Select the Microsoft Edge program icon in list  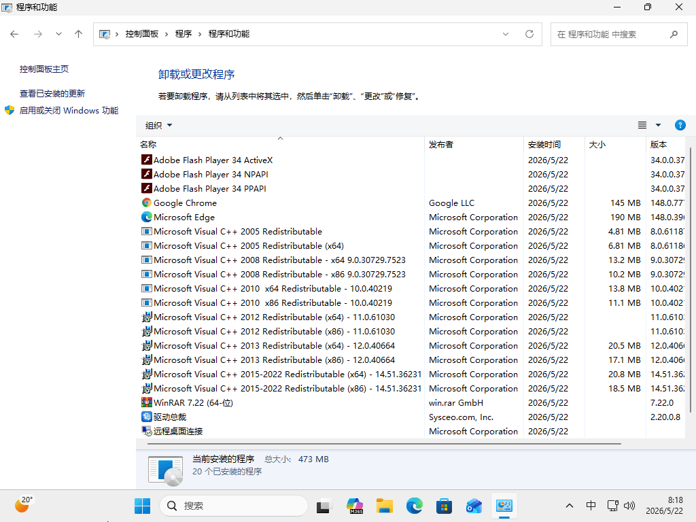coord(147,217)
